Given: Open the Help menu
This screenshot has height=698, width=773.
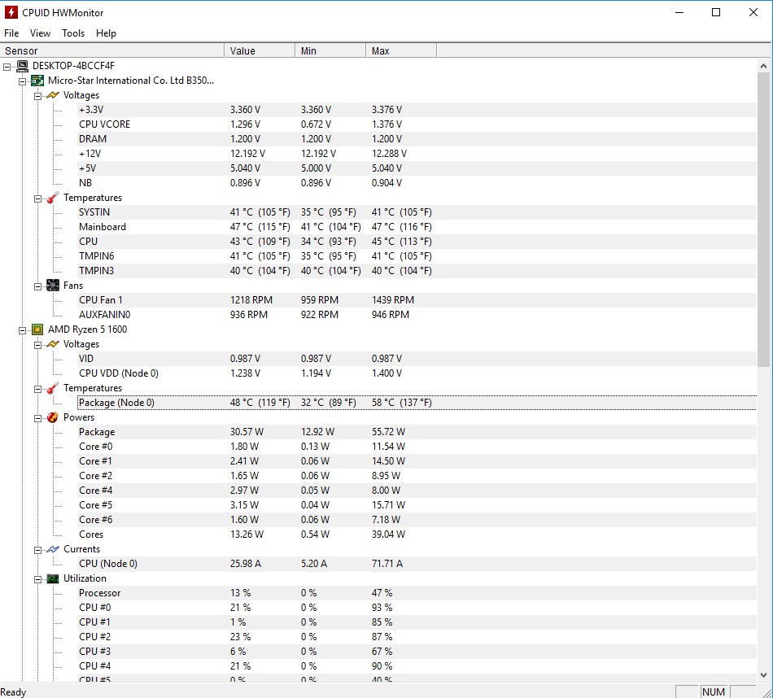Looking at the screenshot, I should (106, 33).
